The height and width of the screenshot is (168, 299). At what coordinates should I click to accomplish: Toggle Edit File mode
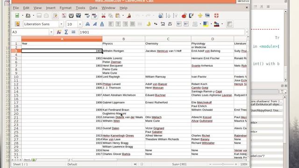point(55,15)
